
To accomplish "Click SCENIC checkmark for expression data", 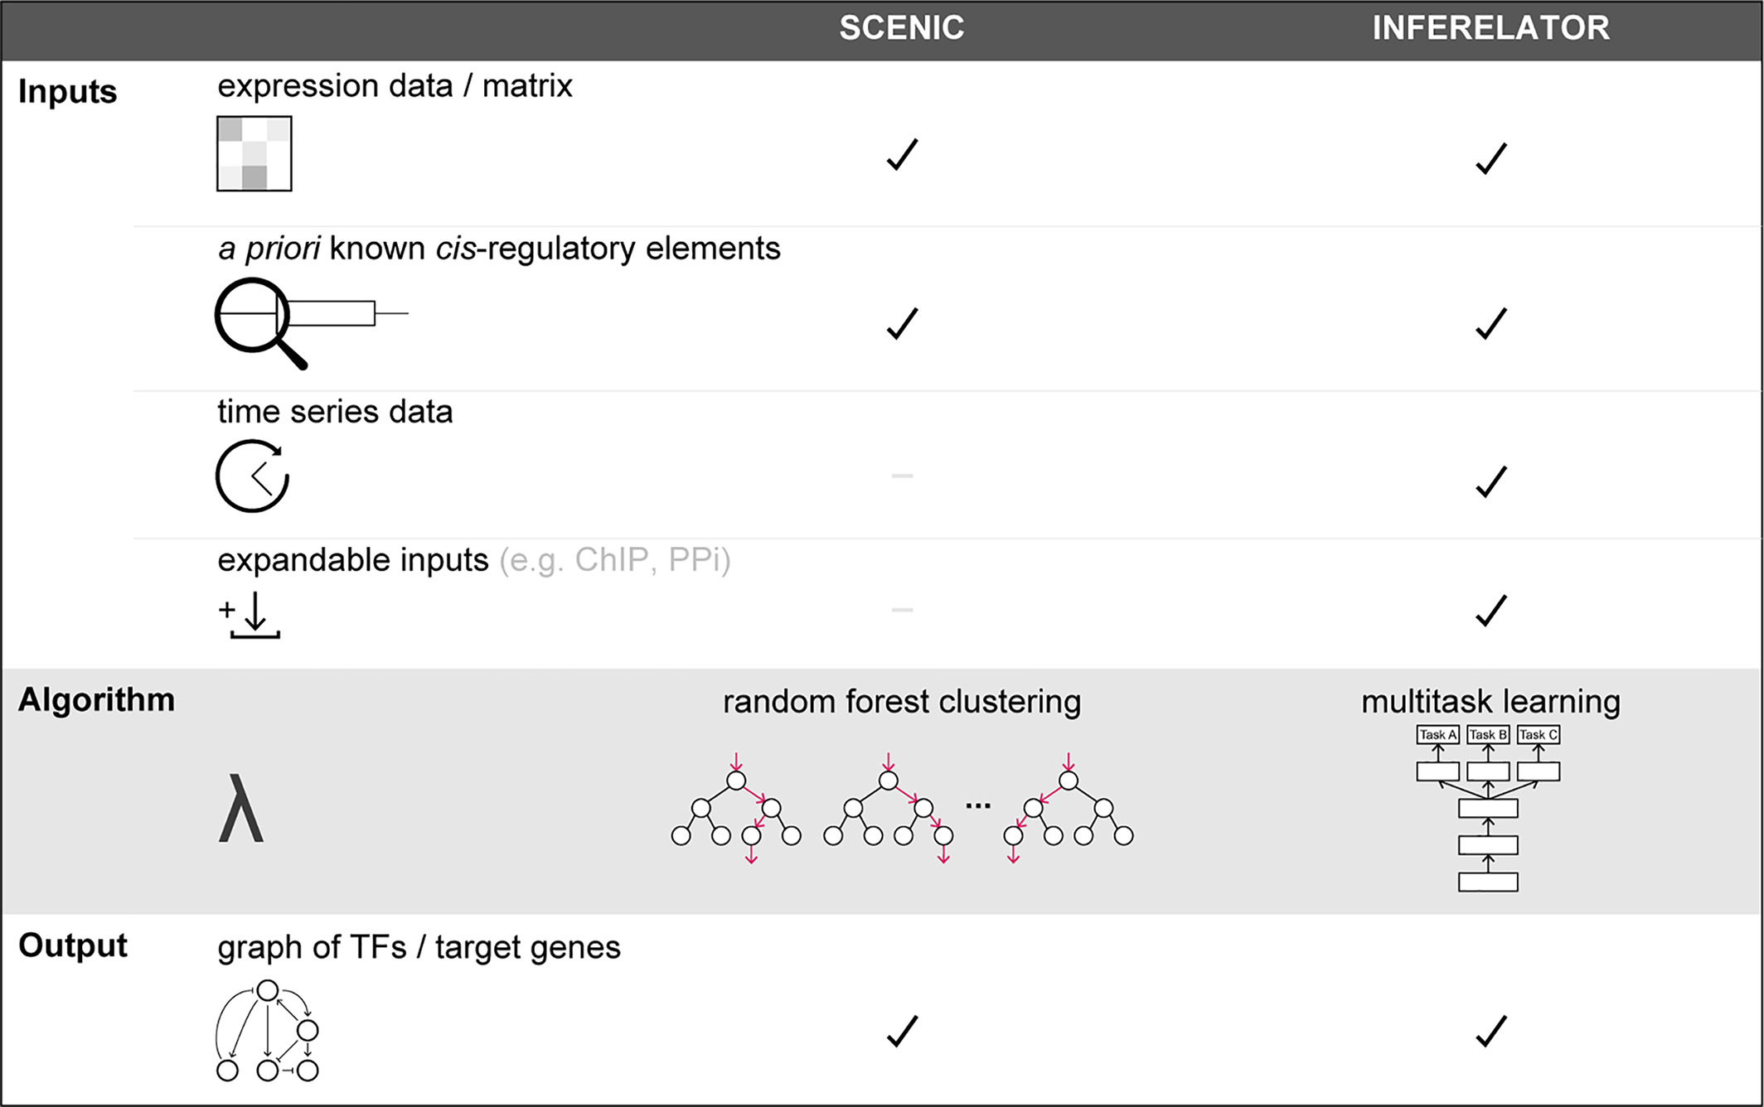I will coord(902,154).
